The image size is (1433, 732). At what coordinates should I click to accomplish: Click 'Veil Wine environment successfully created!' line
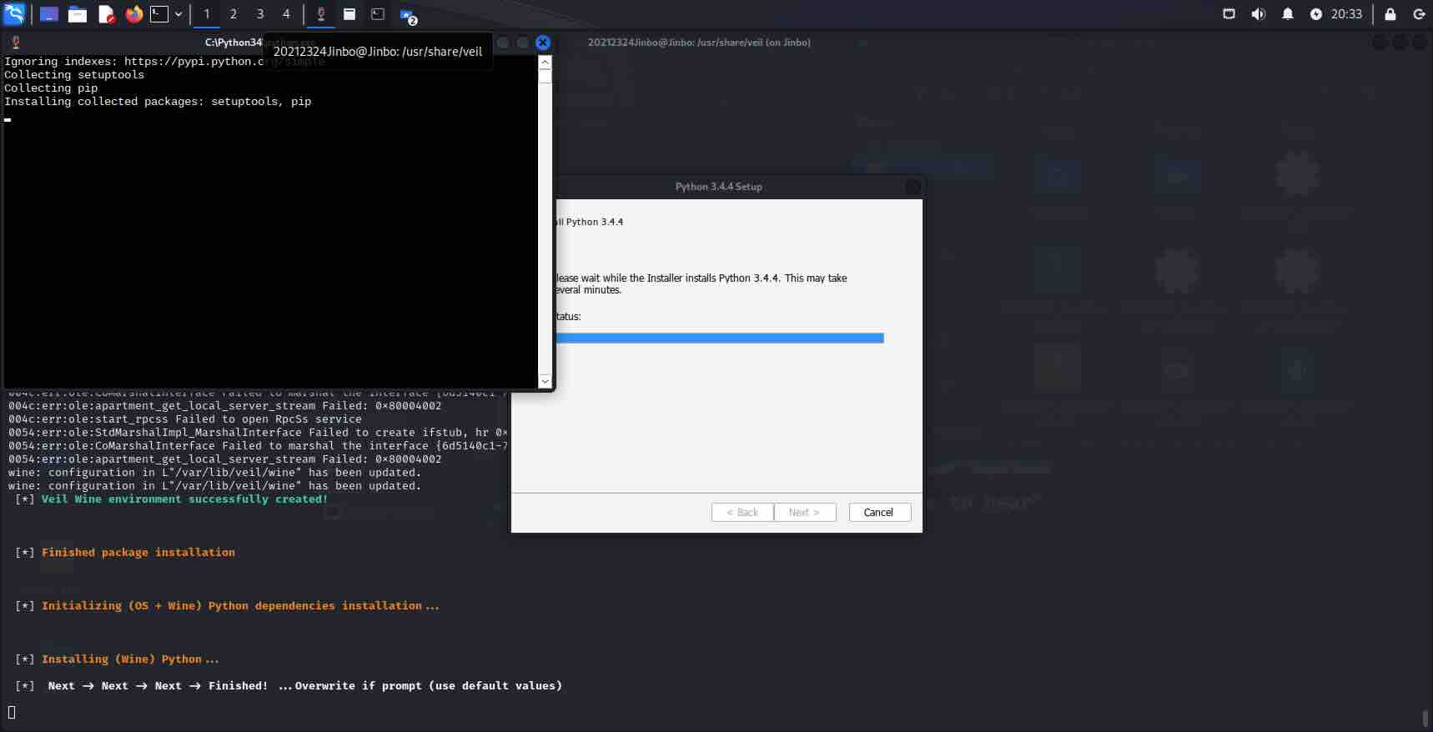click(184, 499)
